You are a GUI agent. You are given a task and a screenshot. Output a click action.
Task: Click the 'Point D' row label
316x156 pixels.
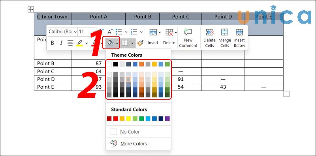(46, 79)
